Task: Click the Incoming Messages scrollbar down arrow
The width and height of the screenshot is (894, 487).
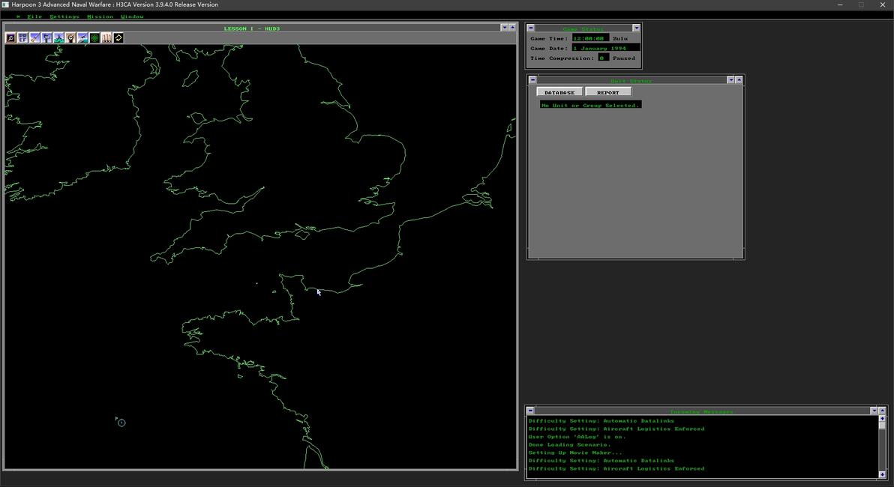Action: pos(882,474)
